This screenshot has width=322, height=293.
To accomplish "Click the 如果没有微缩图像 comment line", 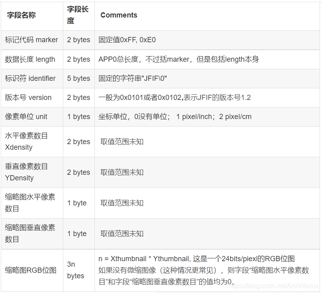I will 204,276.
